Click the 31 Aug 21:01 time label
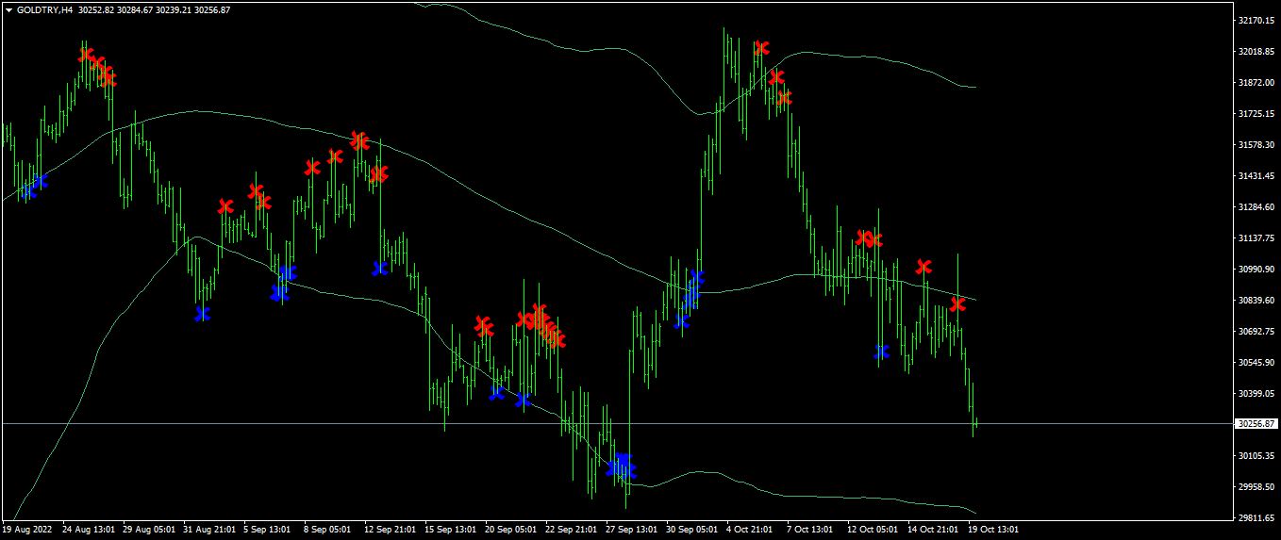 click(x=209, y=530)
